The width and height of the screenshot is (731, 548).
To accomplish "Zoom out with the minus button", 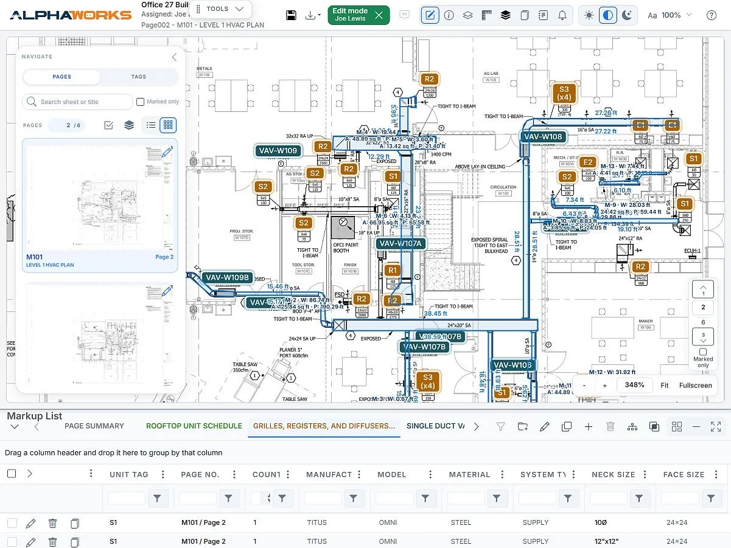I will [x=584, y=385].
